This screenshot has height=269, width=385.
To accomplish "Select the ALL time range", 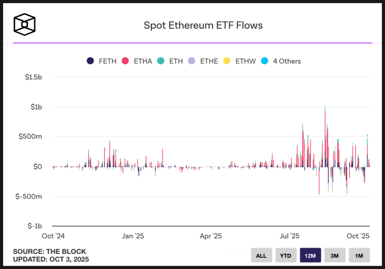I will [x=261, y=255].
